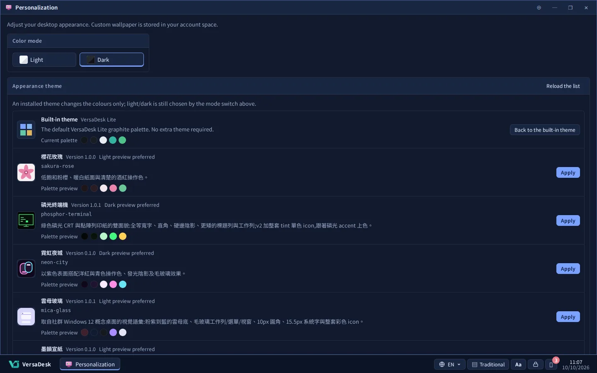The image size is (597, 373).
Task: Click the 'neon-city' identifier text
Action: [x=54, y=262]
